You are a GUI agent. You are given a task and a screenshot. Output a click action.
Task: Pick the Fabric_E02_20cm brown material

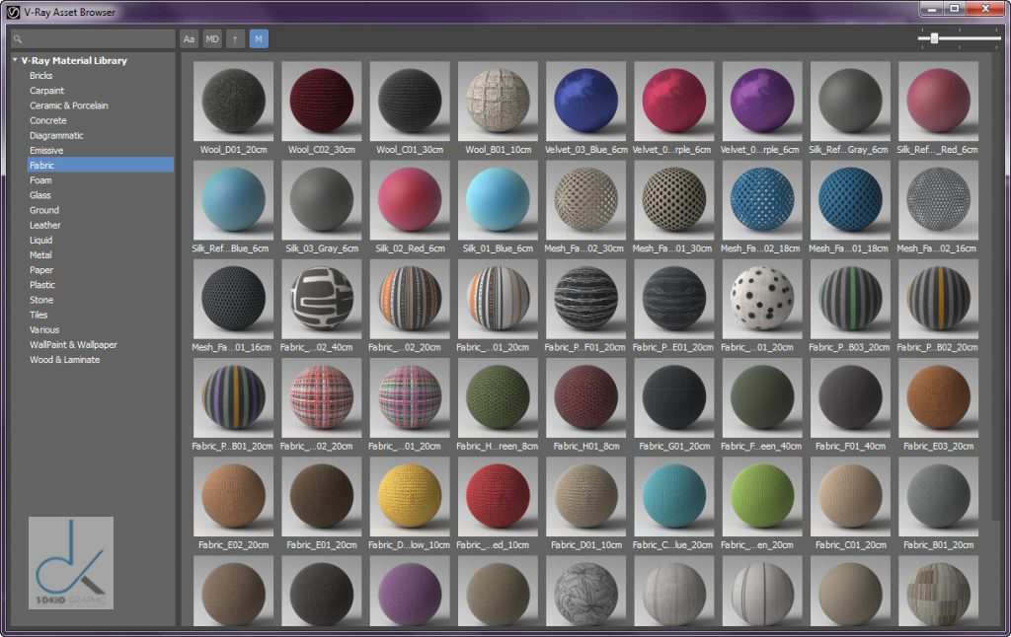(233, 497)
